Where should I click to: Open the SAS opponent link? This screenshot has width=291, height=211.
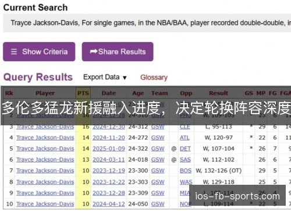pos(185,160)
